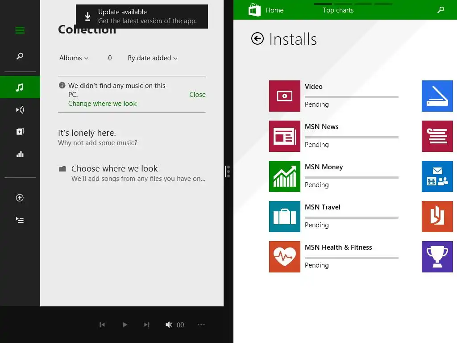Viewport: 457px width, 343px height.
Task: Go to Home in the Store
Action: (x=274, y=10)
